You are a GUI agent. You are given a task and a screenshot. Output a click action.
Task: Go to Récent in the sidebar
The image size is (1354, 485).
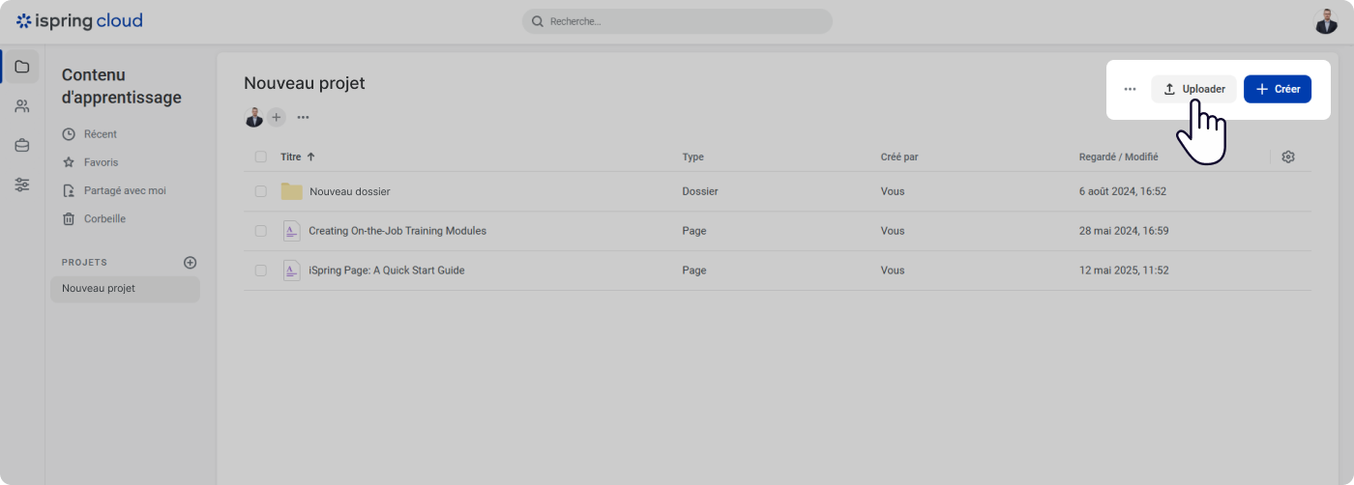100,134
